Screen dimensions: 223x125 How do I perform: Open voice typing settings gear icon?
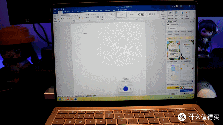point(121,89)
